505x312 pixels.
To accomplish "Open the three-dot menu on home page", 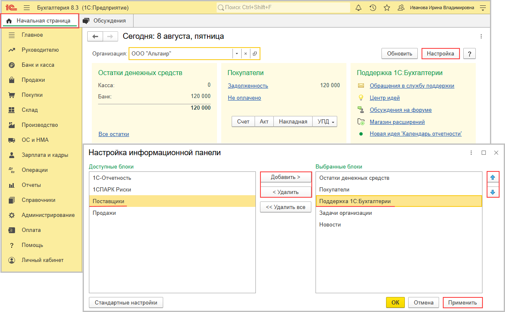I will point(481,37).
